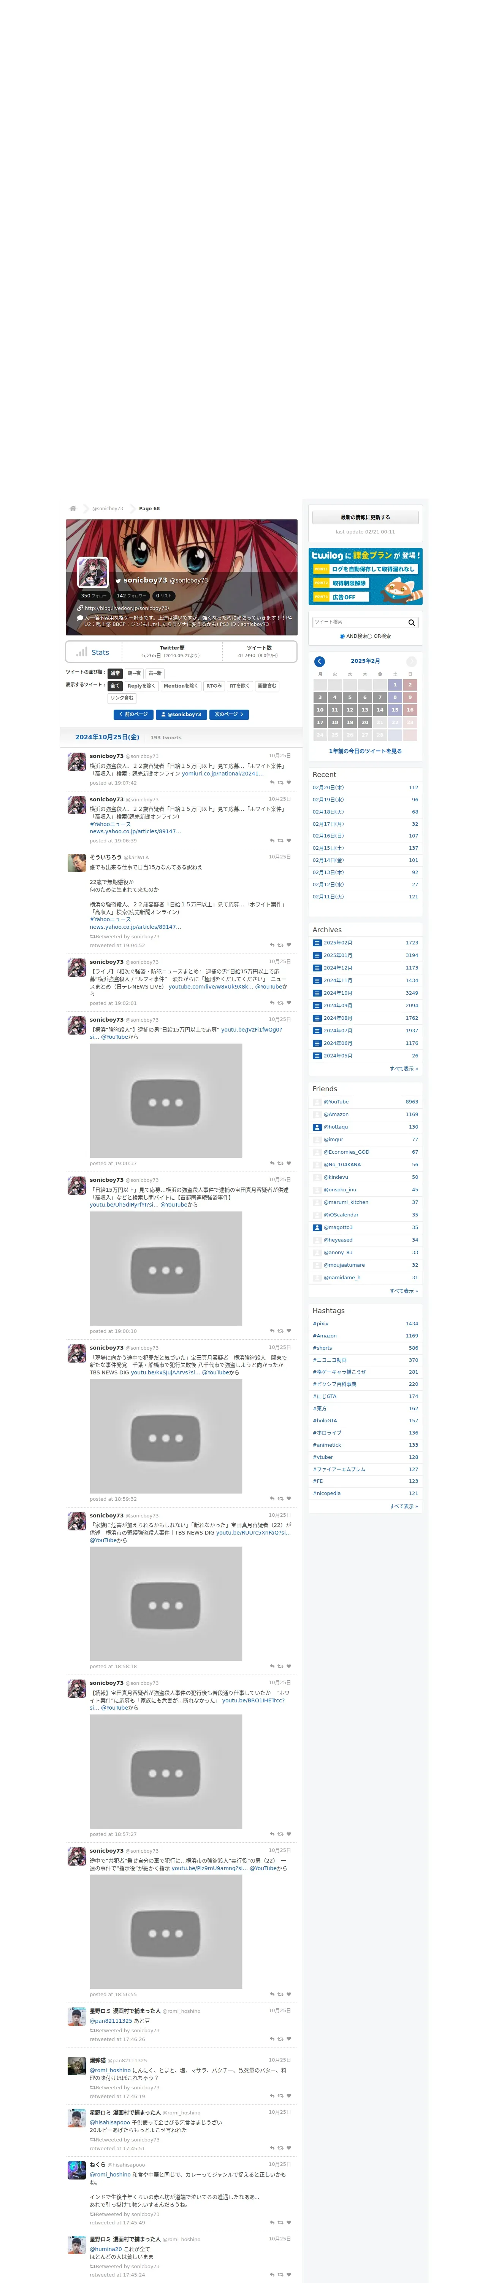
Task: Show all Friends with すべて表示
Action: [404, 1291]
